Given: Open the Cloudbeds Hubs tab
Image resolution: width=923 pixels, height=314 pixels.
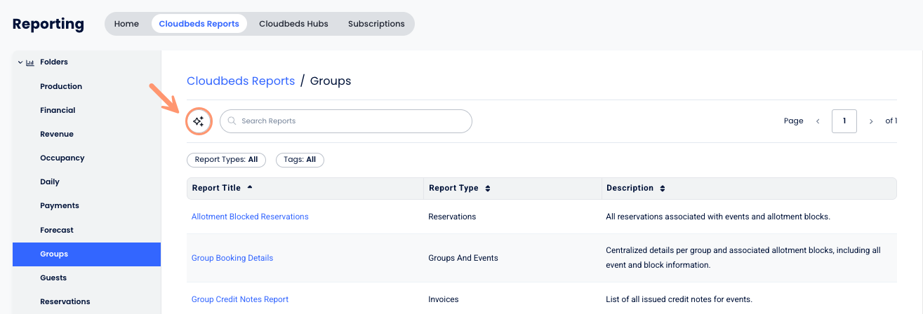Looking at the screenshot, I should click(x=293, y=24).
